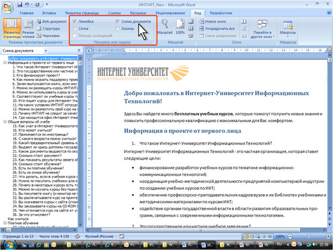
Task: Select '3. Кто финансирует проект?' in document map
Action: (36, 75)
